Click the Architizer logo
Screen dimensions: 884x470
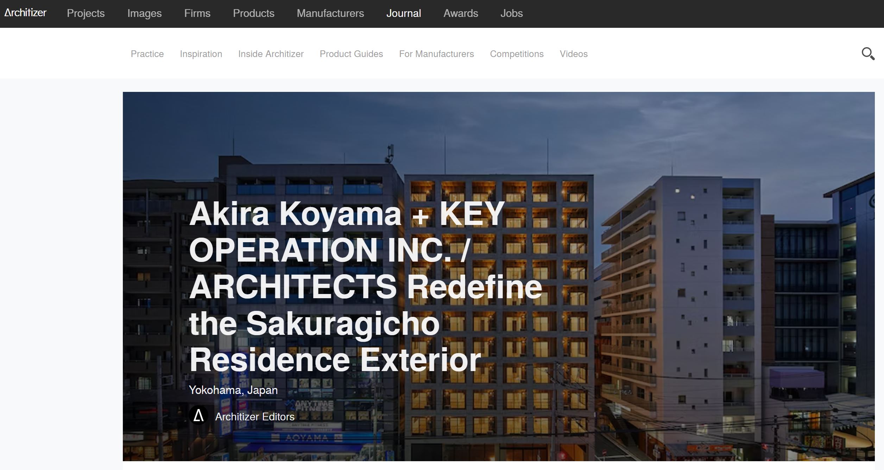pyautogui.click(x=25, y=13)
